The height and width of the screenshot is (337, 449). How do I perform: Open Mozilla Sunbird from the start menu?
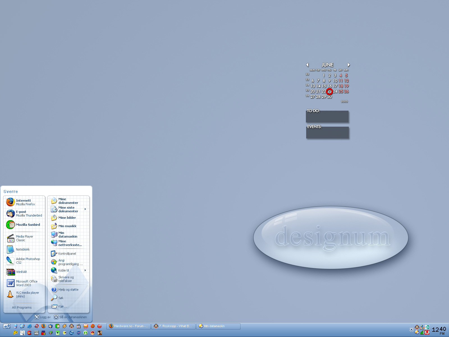coord(24,225)
